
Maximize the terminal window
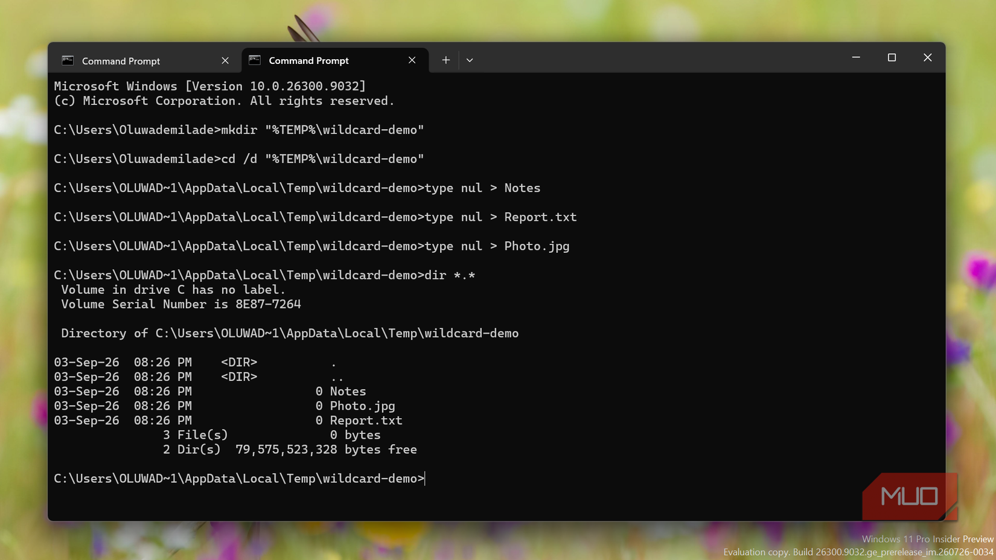892,57
